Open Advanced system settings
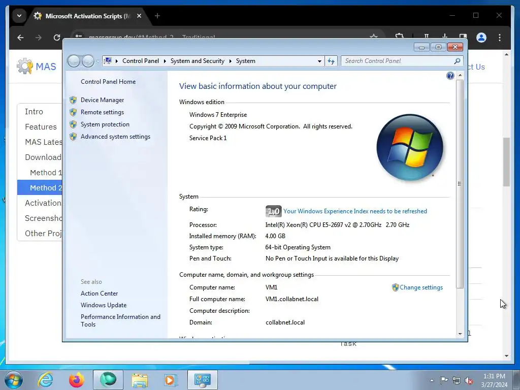Image resolution: width=520 pixels, height=390 pixels. [115, 137]
